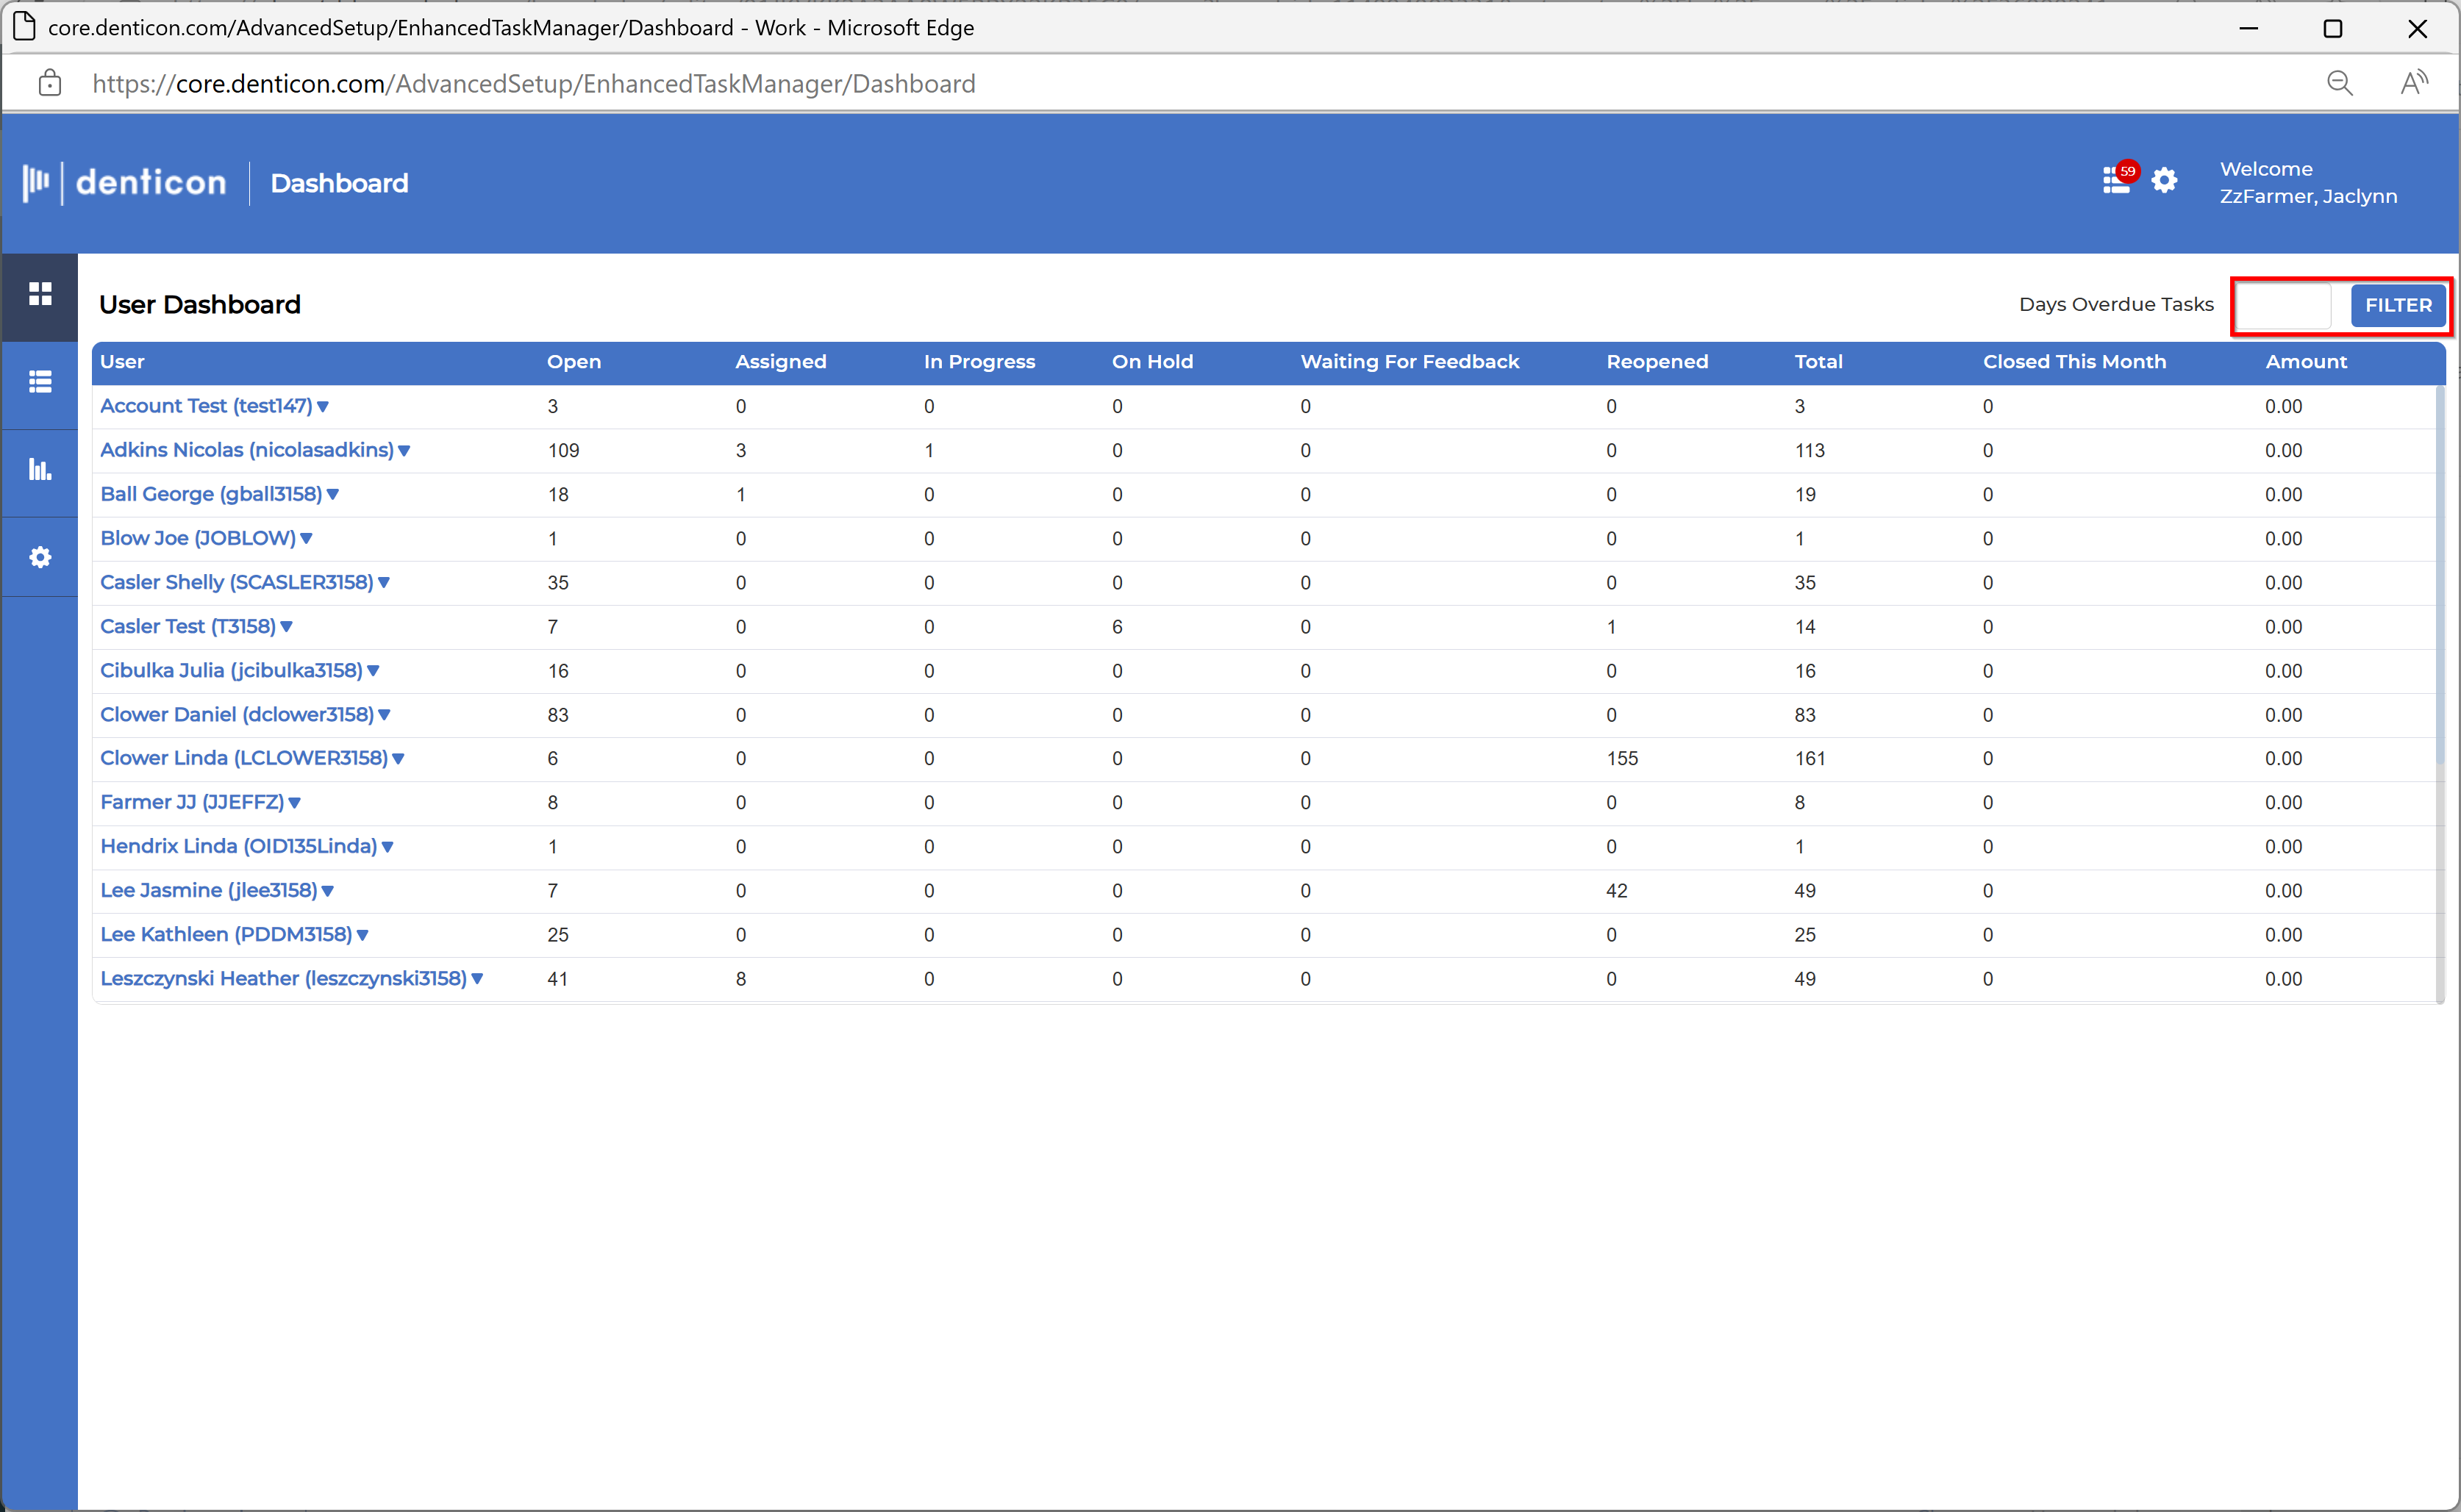
Task: Click the header settings gear icon
Action: pyautogui.click(x=2165, y=181)
